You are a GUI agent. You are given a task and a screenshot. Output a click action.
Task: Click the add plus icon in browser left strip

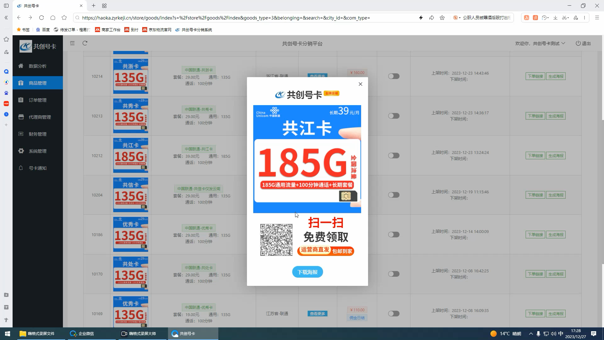coord(6,125)
